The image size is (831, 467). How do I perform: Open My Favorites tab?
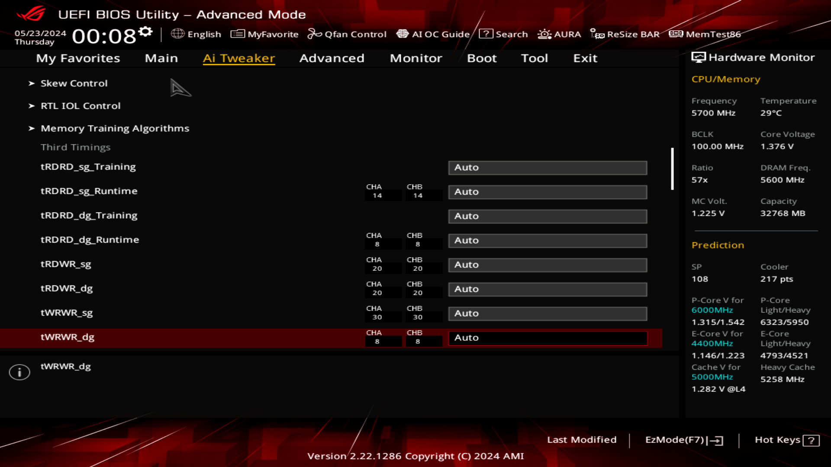[78, 58]
